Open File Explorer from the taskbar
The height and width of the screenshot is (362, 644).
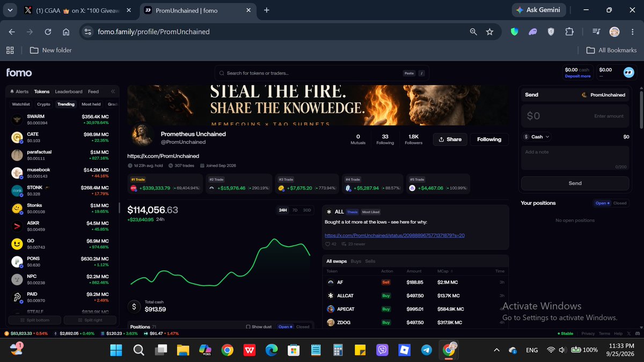click(x=183, y=350)
